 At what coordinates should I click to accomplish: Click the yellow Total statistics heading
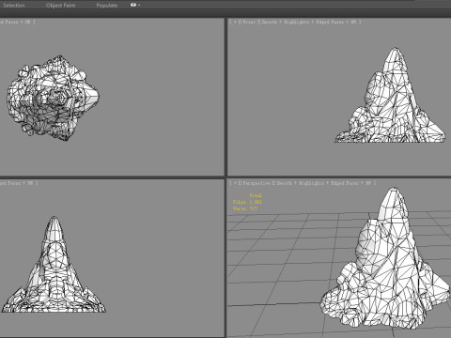(x=256, y=195)
